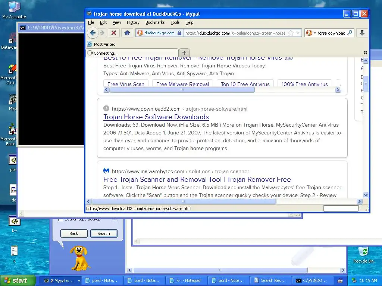
Task: Open the search engine selector dropdown
Action: click(x=311, y=33)
